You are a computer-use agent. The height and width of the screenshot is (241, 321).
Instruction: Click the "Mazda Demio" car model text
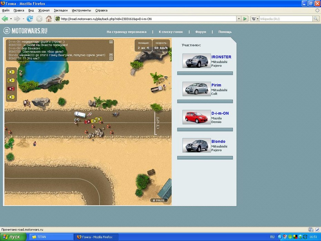(x=216, y=120)
